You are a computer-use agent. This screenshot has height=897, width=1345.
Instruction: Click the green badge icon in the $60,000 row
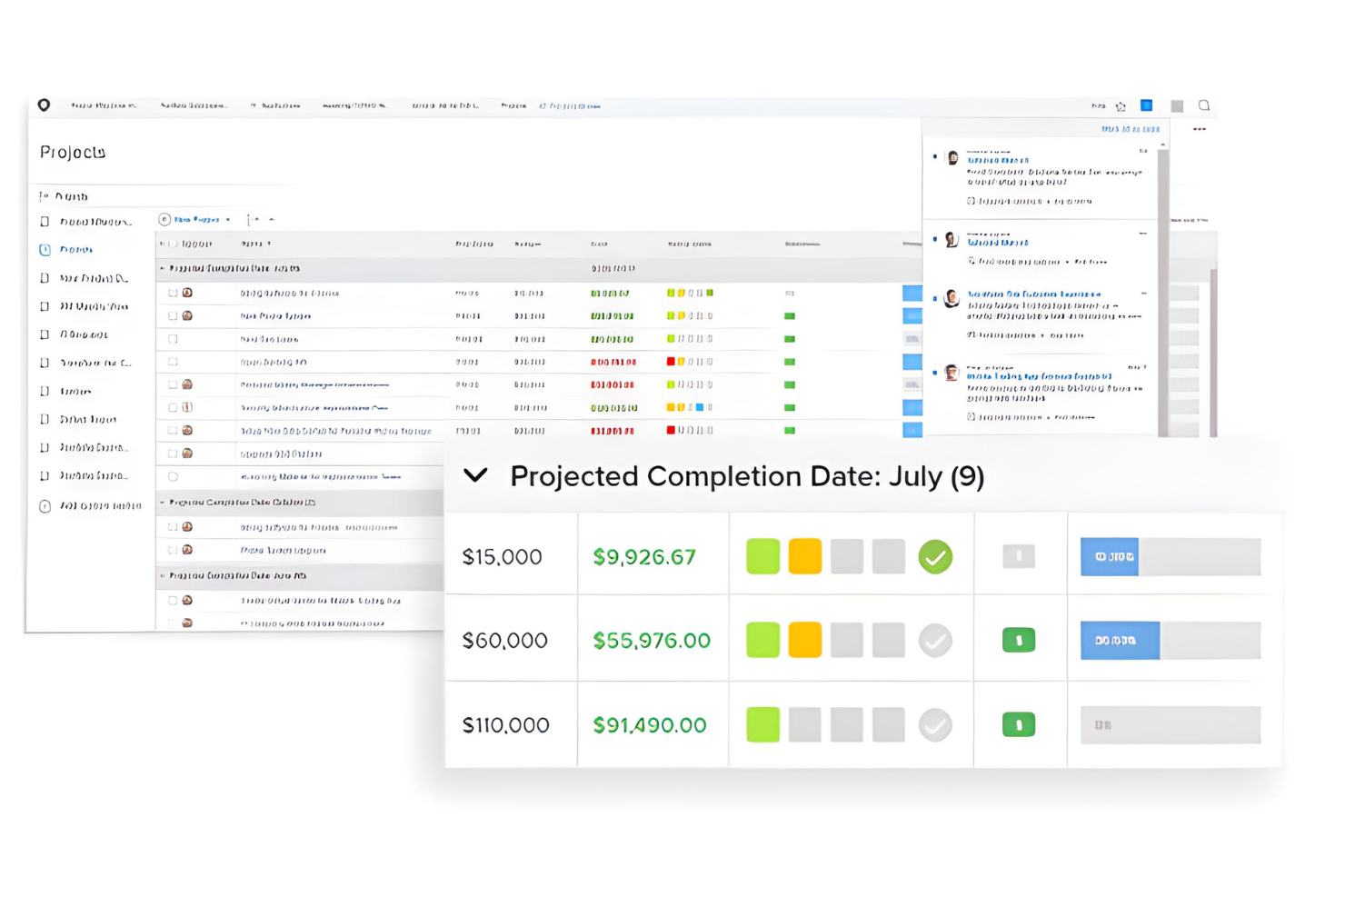[1019, 641]
